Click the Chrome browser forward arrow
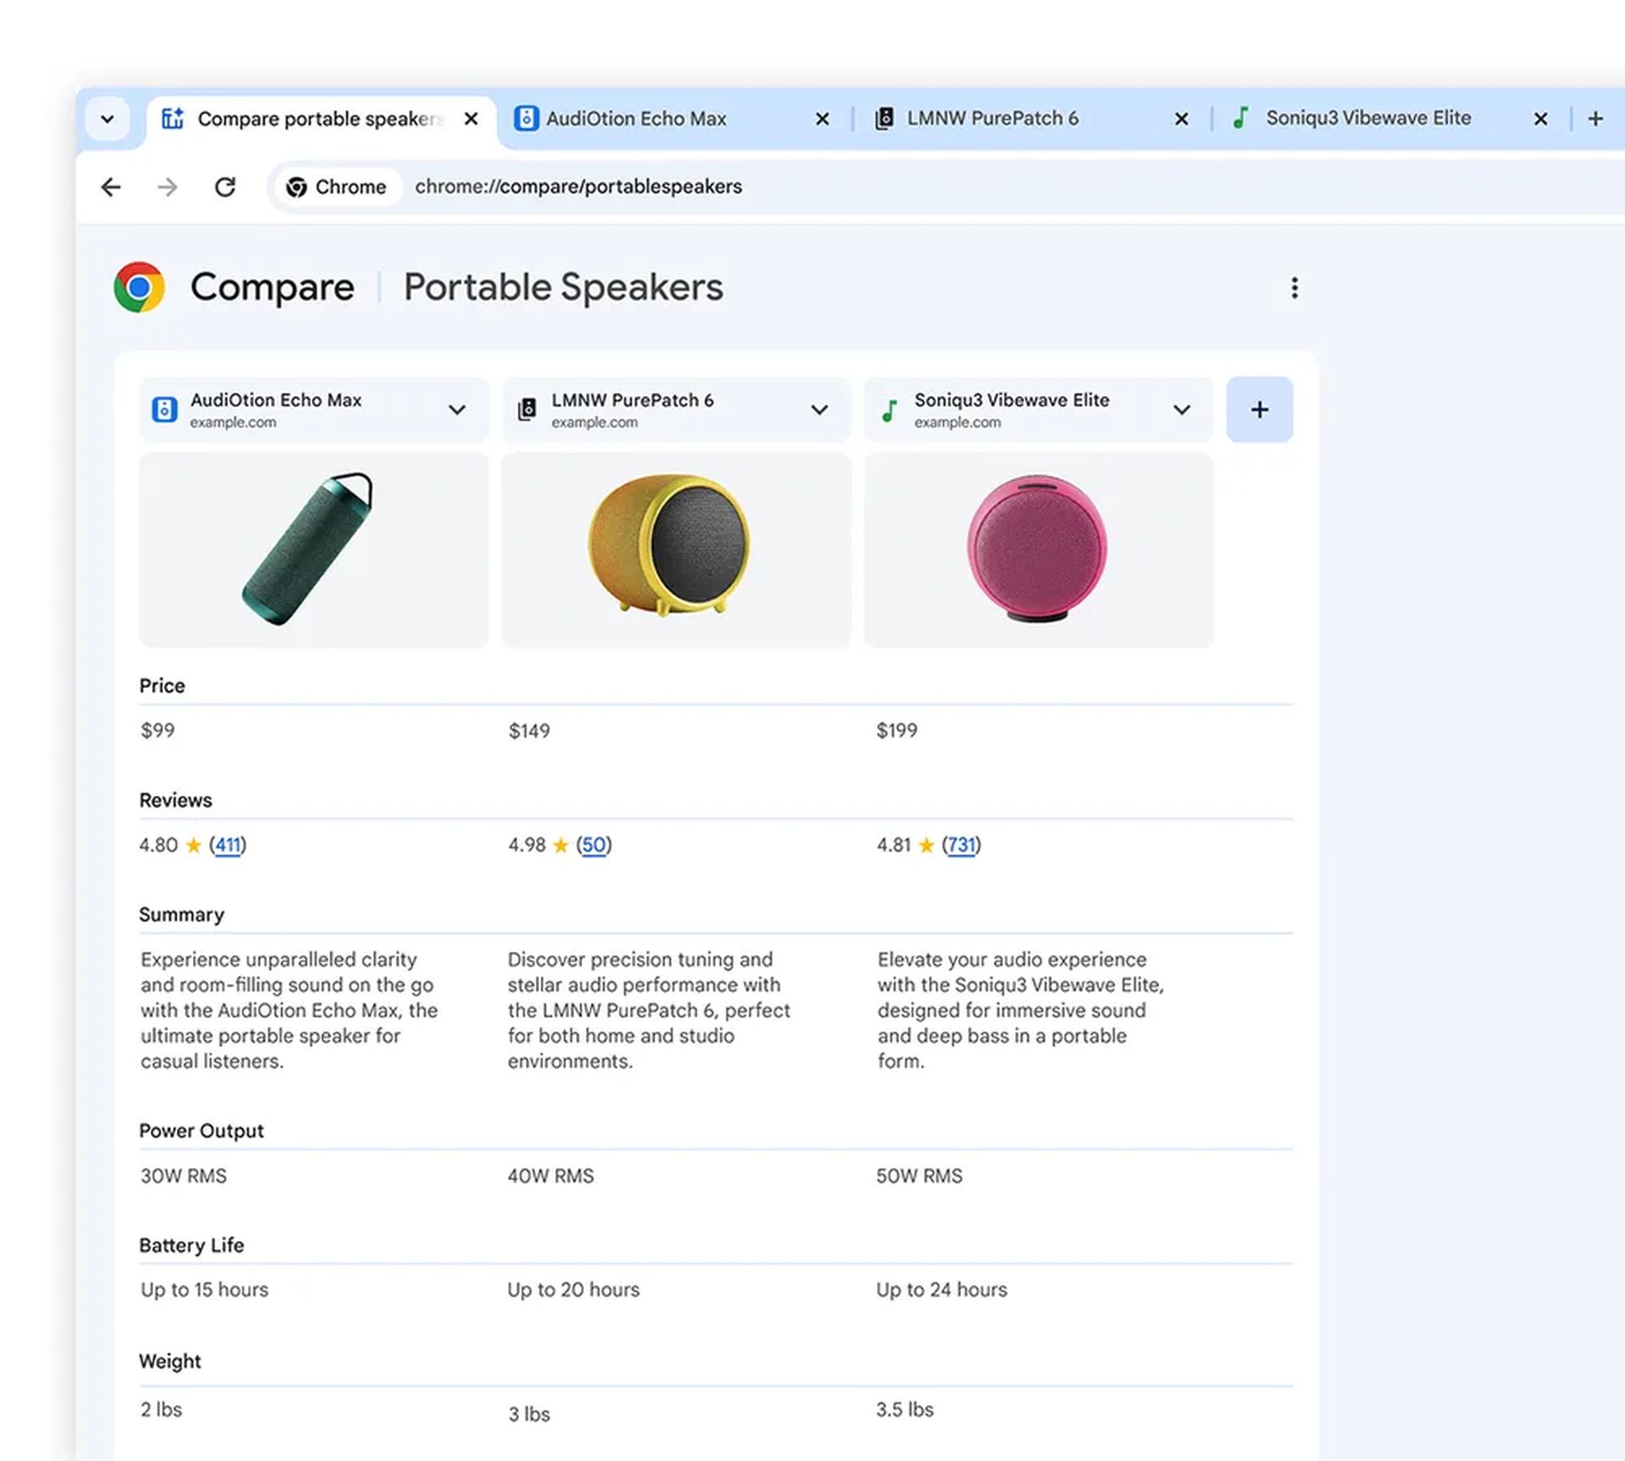 pos(166,185)
